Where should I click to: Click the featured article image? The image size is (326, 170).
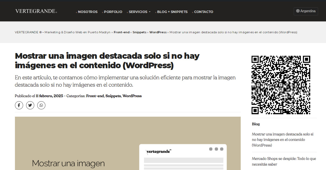[128, 143]
